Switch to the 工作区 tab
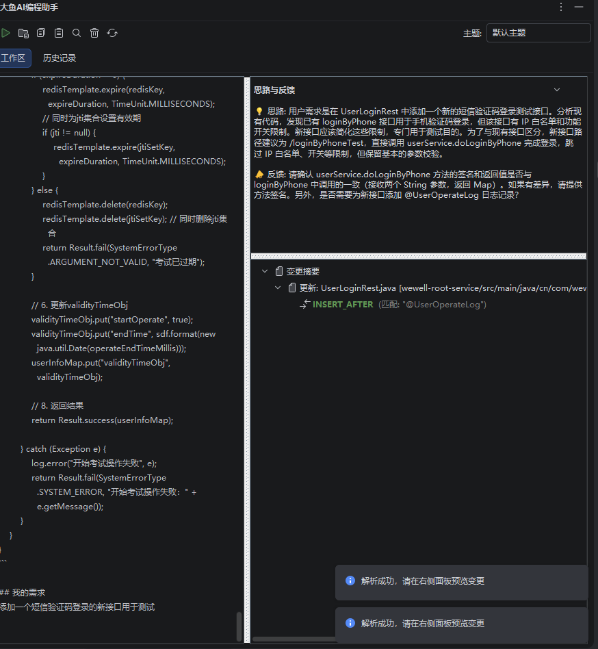598x649 pixels. click(x=14, y=58)
